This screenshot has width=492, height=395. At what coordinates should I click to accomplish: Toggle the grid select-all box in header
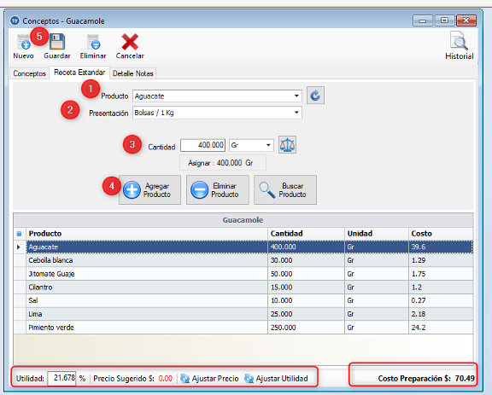[x=19, y=234]
